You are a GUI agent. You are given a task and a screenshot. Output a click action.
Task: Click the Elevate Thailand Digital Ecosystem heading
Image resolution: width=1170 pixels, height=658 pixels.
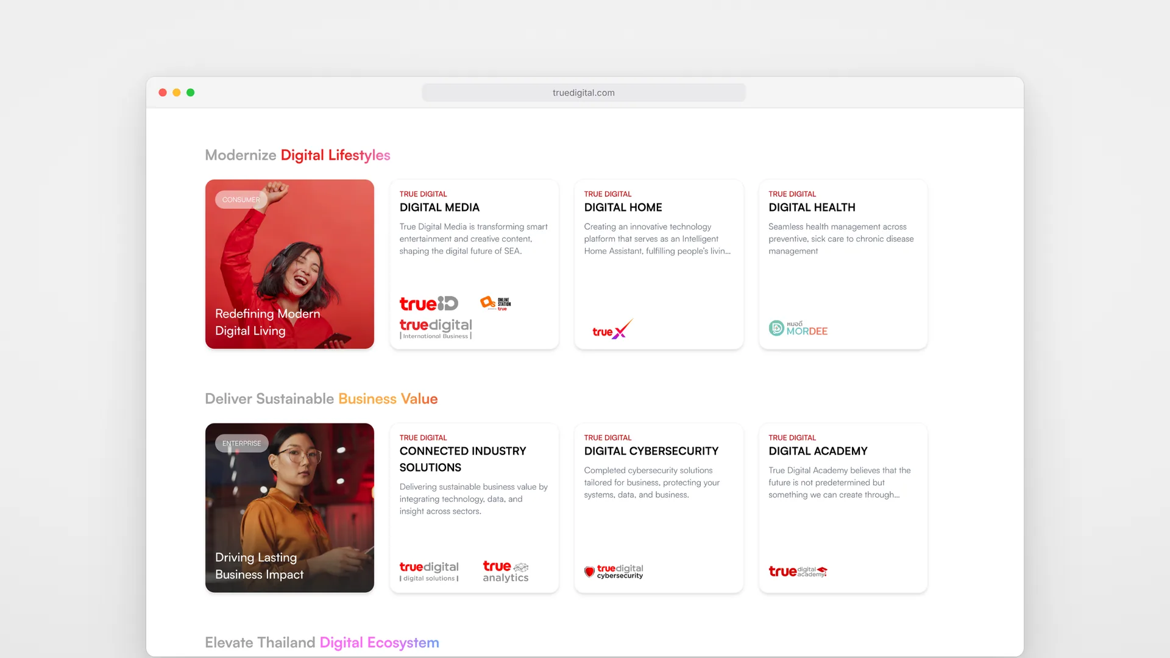pyautogui.click(x=322, y=643)
